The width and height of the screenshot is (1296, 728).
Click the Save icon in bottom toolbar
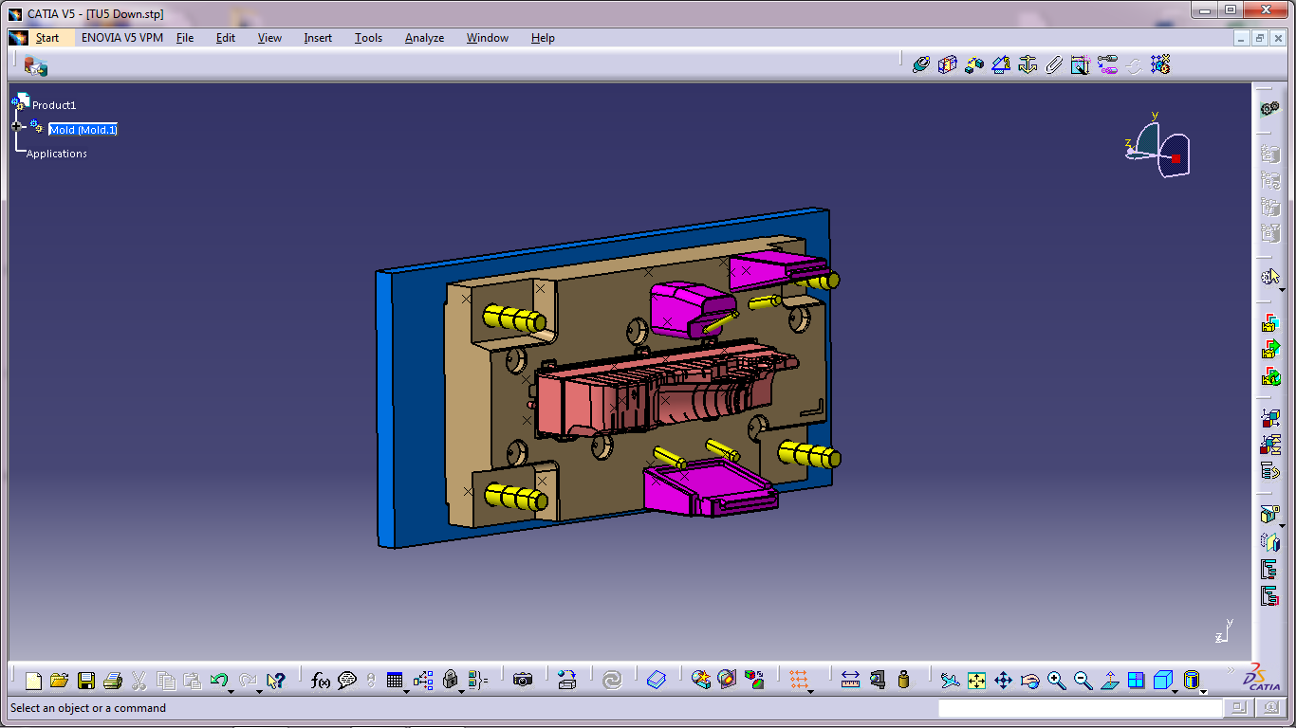86,681
